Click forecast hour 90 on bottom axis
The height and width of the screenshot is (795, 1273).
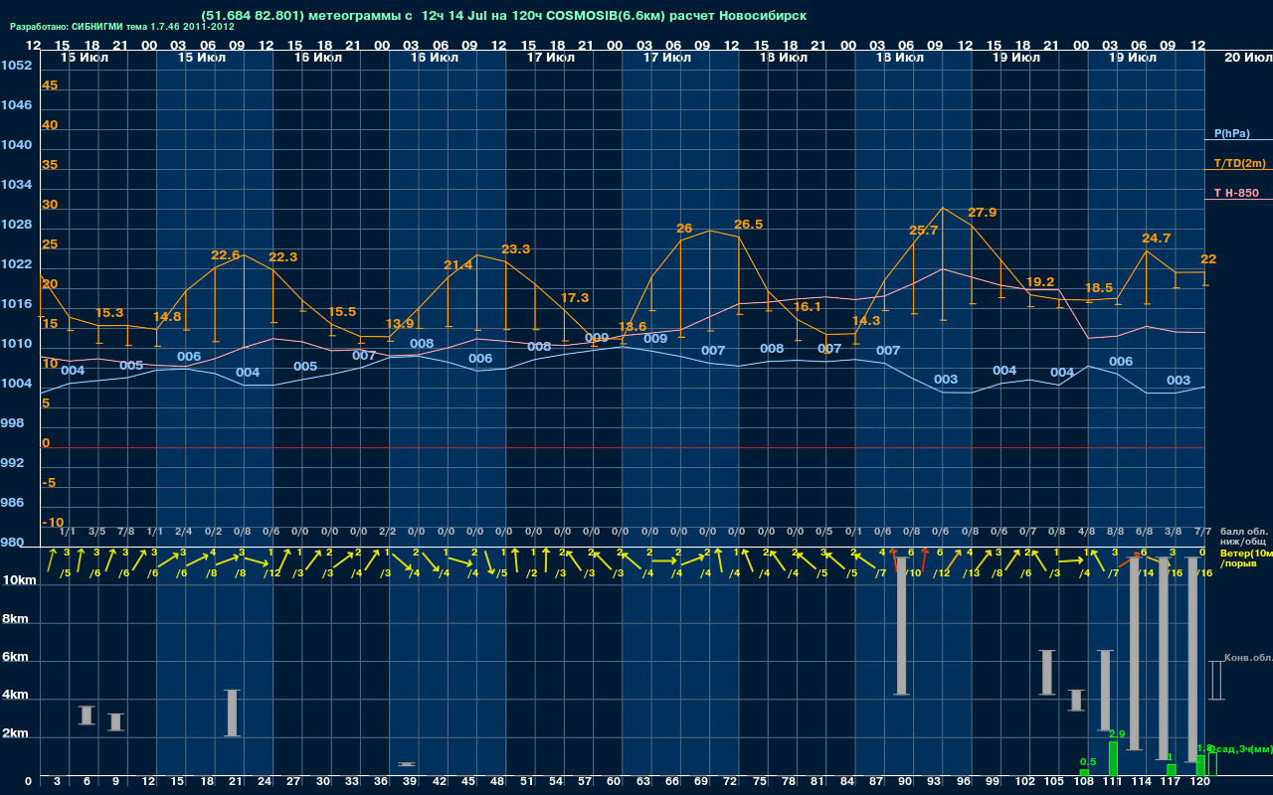click(x=905, y=782)
